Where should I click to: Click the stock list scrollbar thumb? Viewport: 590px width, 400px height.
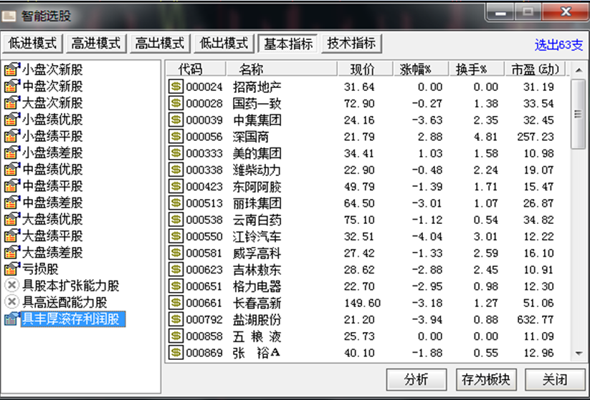pos(579,114)
